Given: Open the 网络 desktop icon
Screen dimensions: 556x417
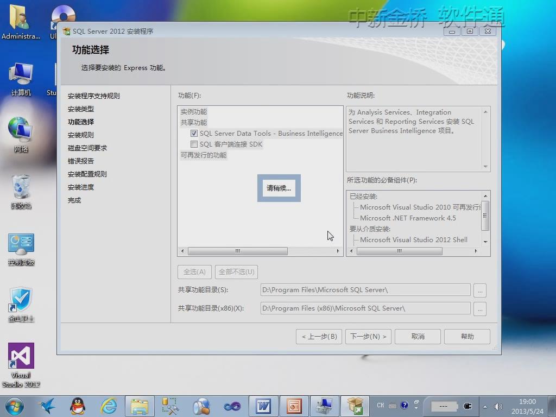Looking at the screenshot, I should 21,135.
